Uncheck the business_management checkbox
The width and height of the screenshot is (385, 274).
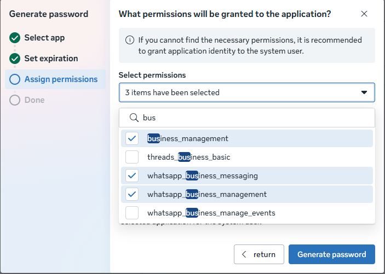pos(132,138)
